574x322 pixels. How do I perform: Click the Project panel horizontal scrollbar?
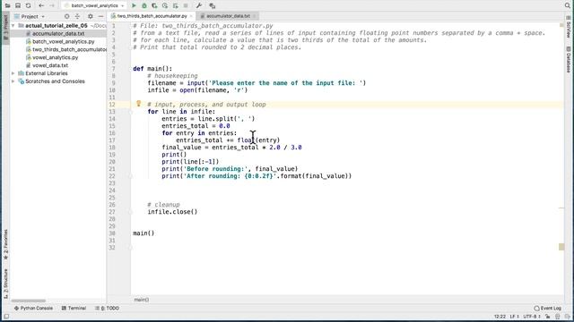coord(29,301)
